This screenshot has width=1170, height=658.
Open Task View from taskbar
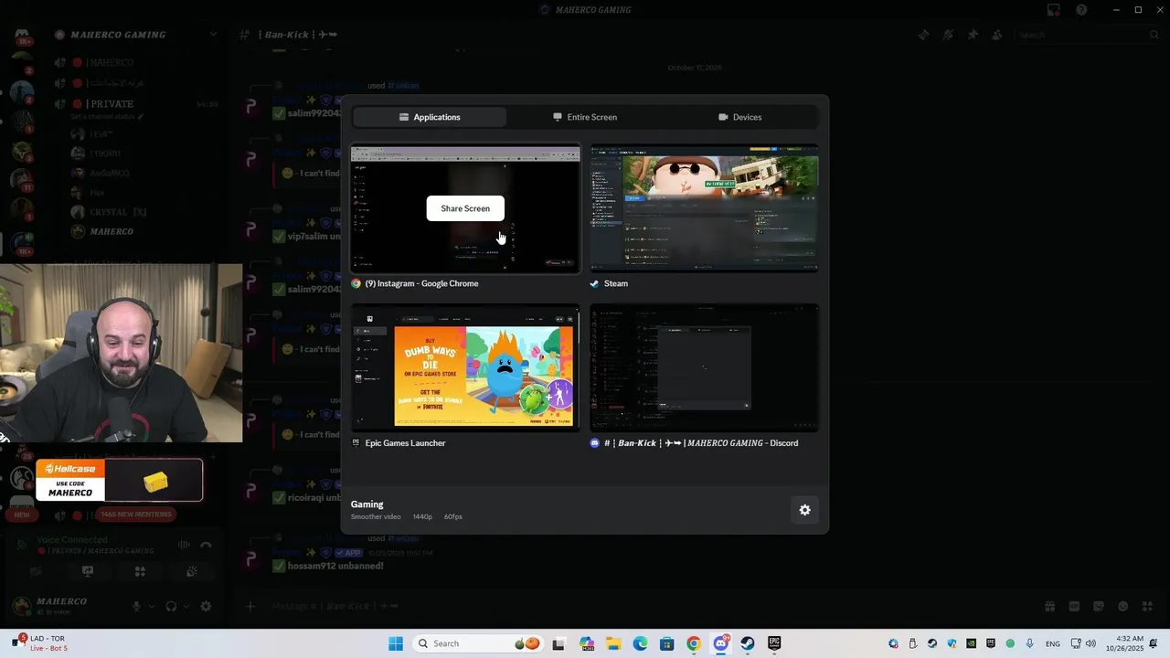click(x=558, y=643)
